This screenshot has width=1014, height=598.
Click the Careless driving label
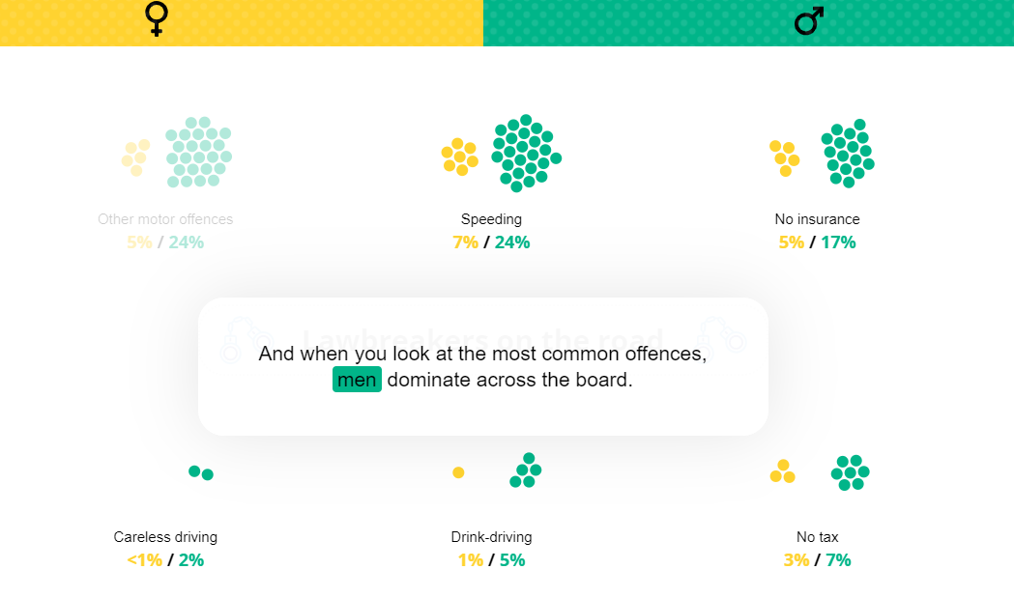tap(165, 537)
